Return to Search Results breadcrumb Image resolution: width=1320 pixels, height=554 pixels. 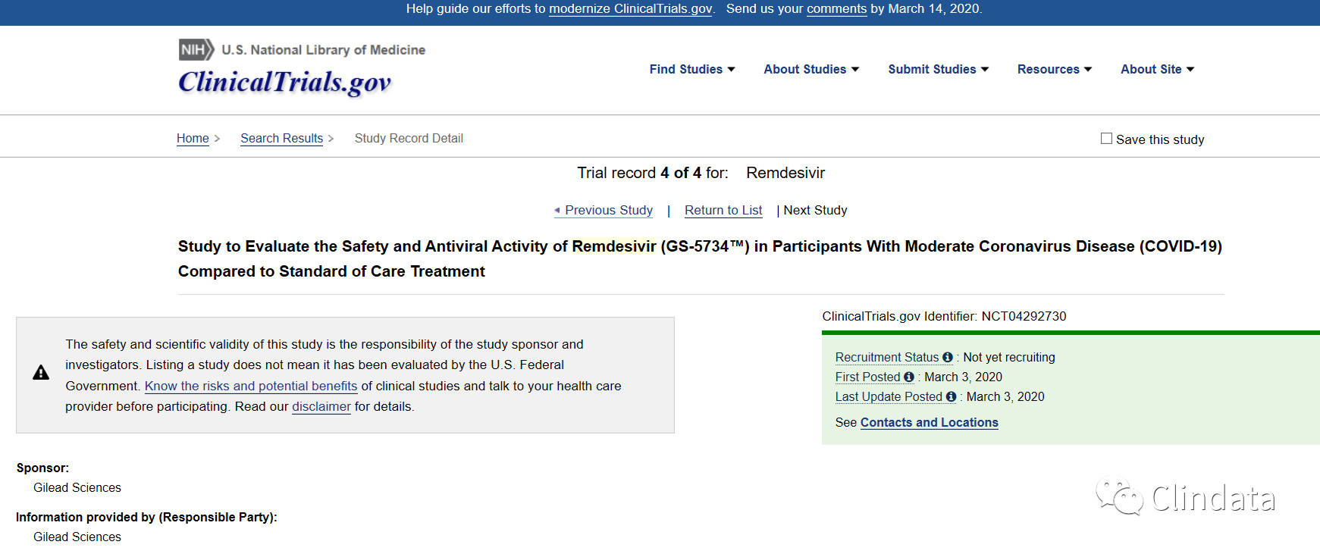281,138
